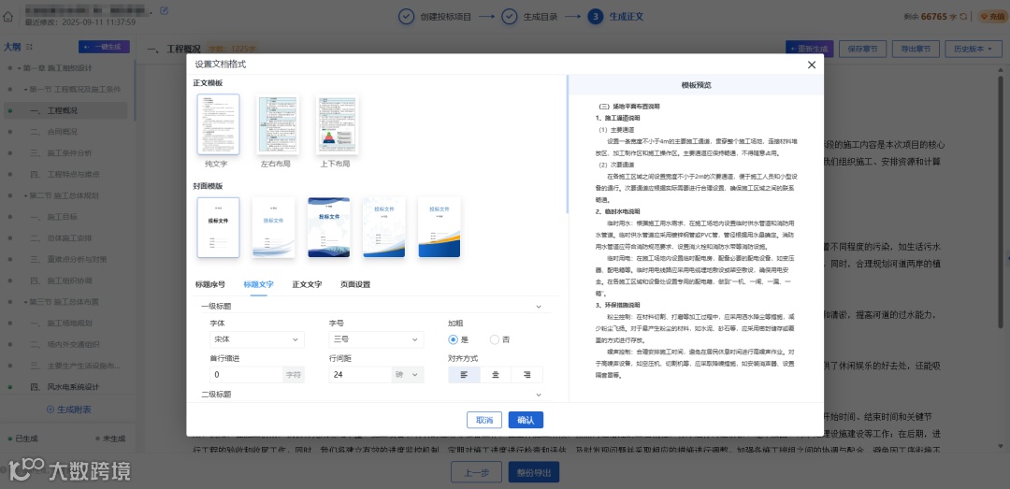
Task: Collapse the 一级标题 section
Action: point(539,307)
